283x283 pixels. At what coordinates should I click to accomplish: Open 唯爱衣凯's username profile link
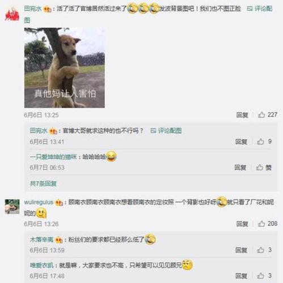(41, 265)
